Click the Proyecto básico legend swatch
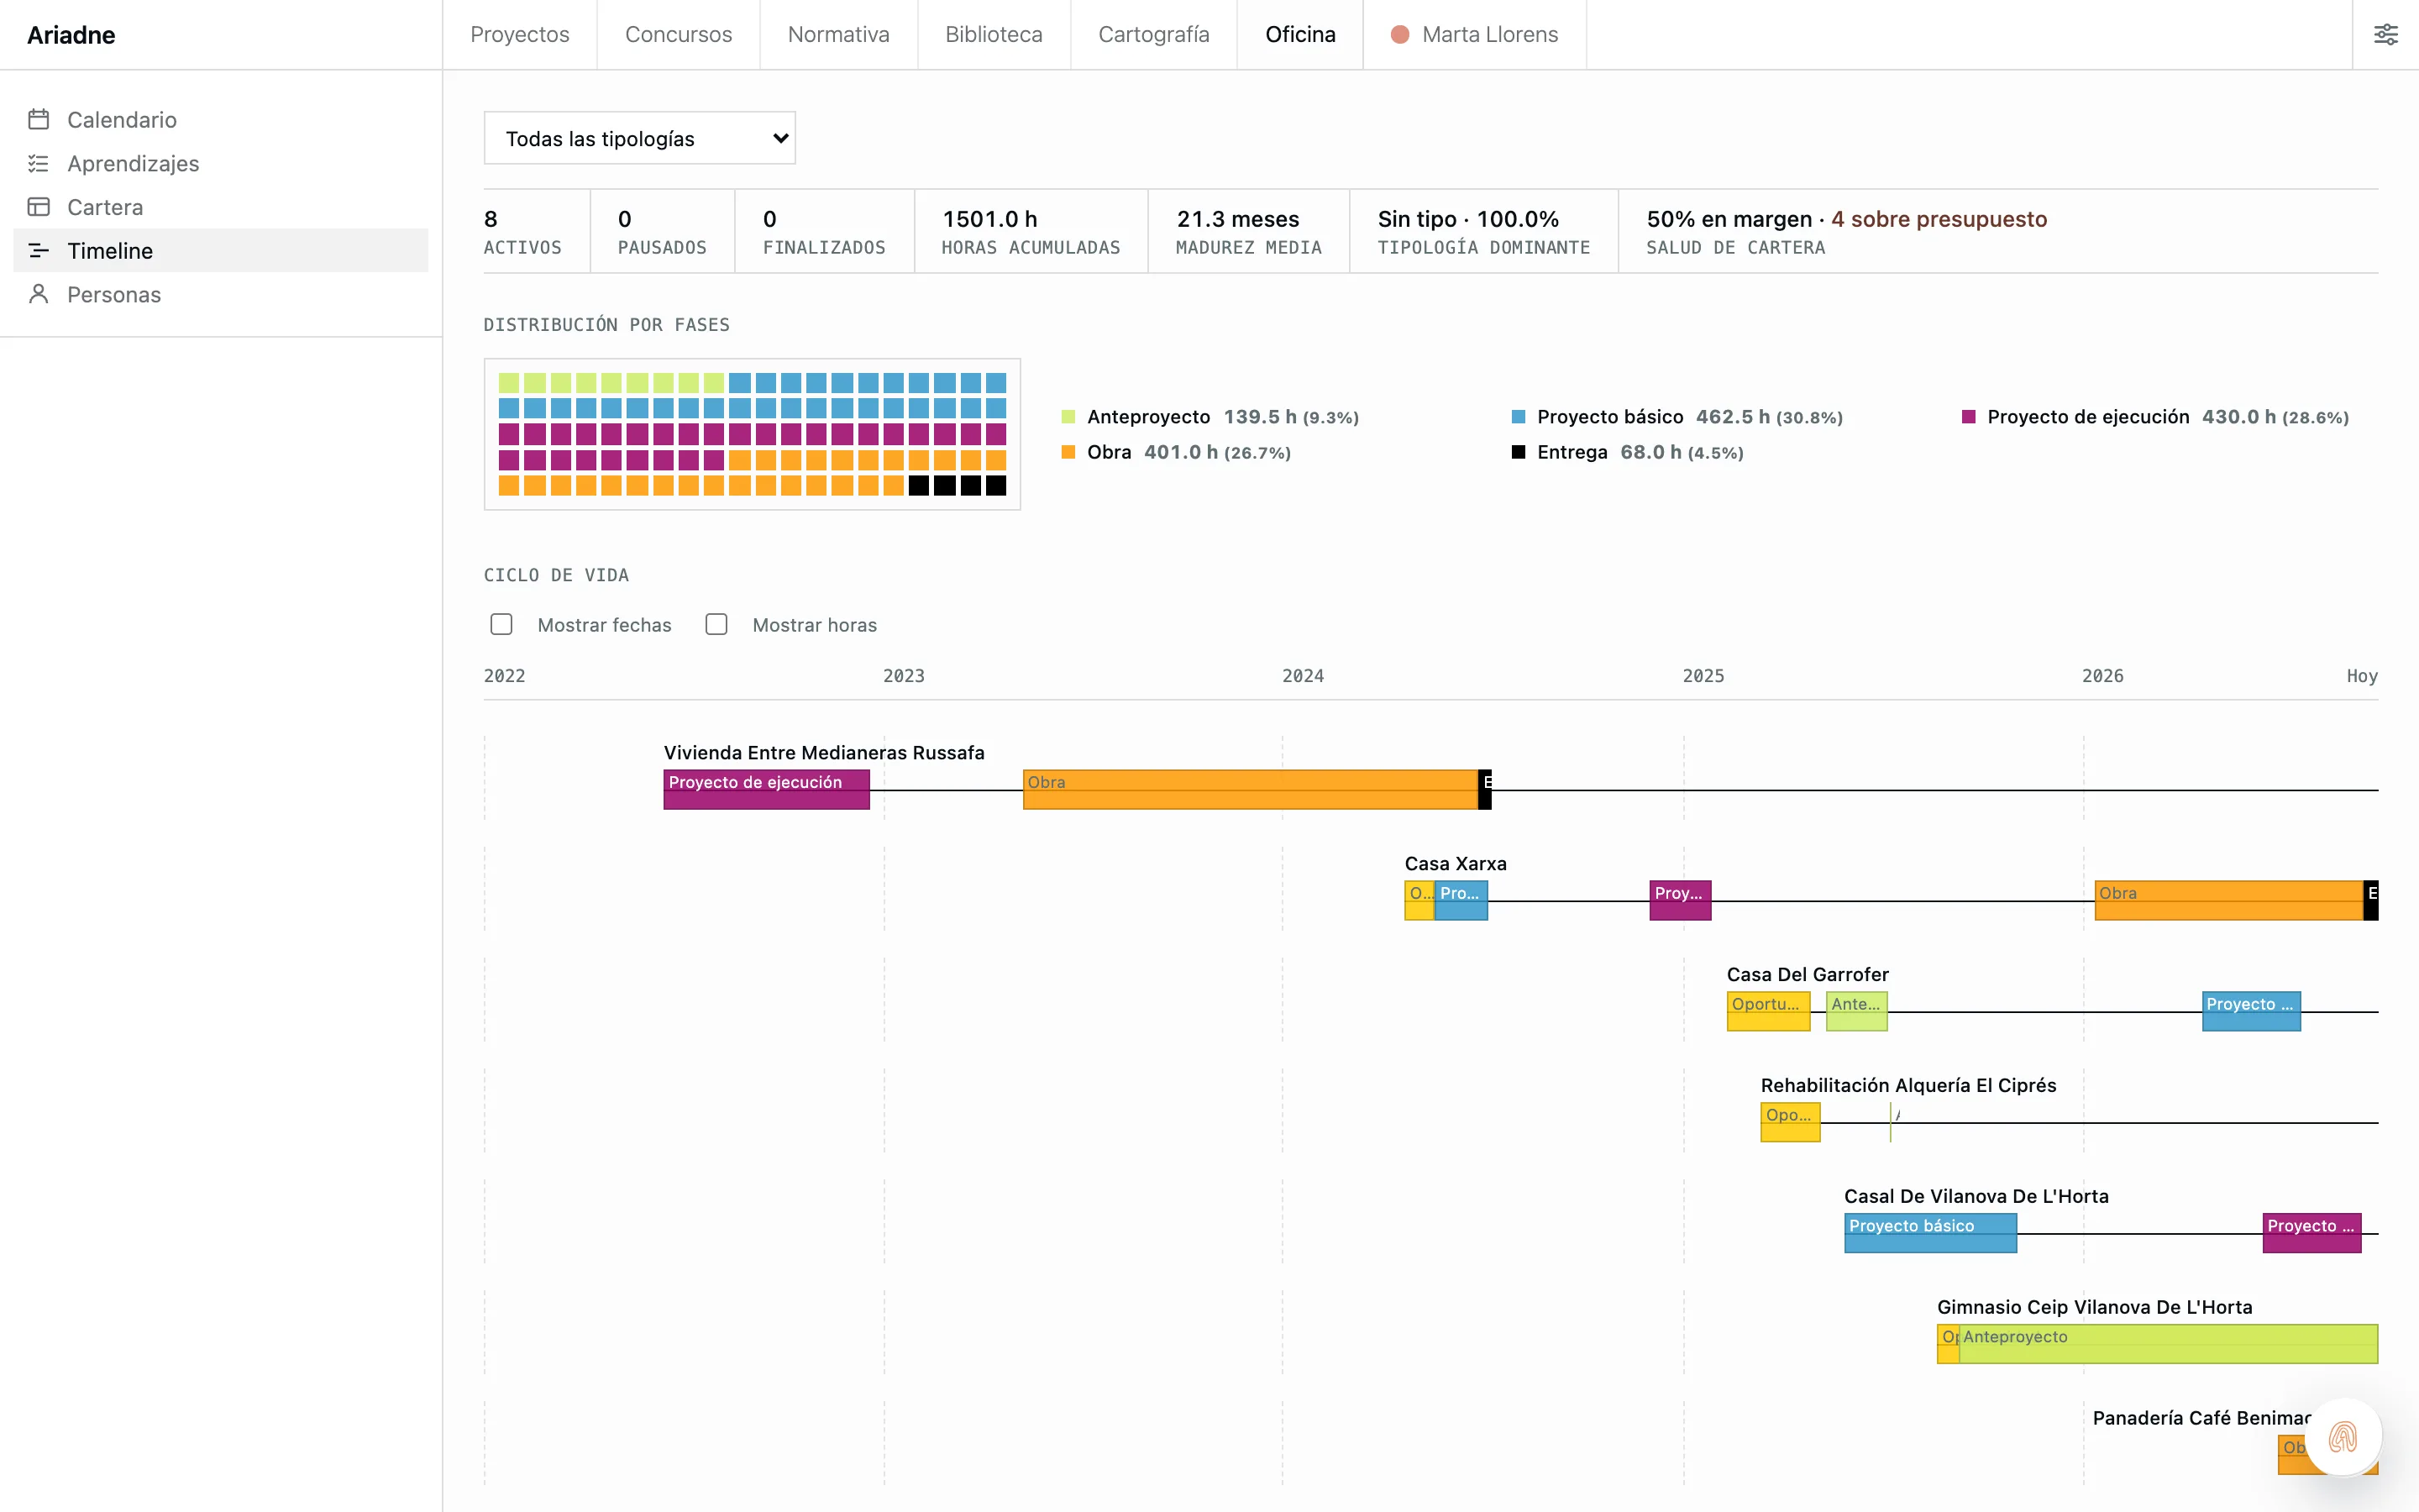Viewport: 2419px width, 1512px height. (x=1519, y=417)
